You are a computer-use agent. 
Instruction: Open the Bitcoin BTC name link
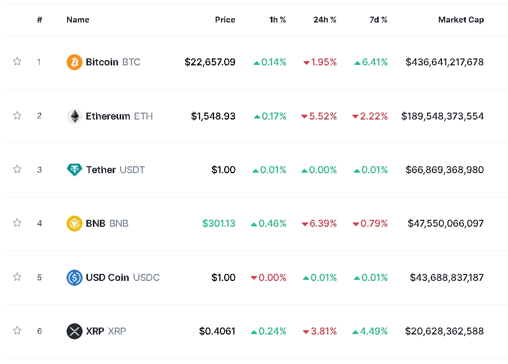pos(113,62)
